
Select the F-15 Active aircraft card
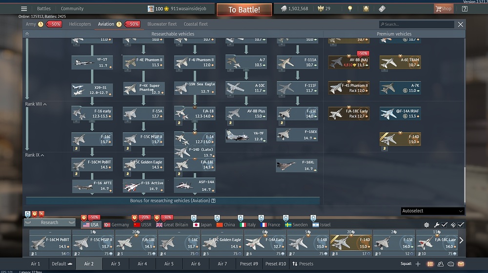click(143, 186)
